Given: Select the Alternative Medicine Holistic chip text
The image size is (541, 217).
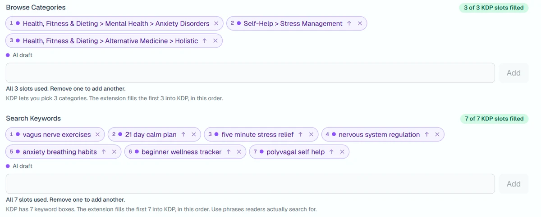Looking at the screenshot, I should 110,41.
